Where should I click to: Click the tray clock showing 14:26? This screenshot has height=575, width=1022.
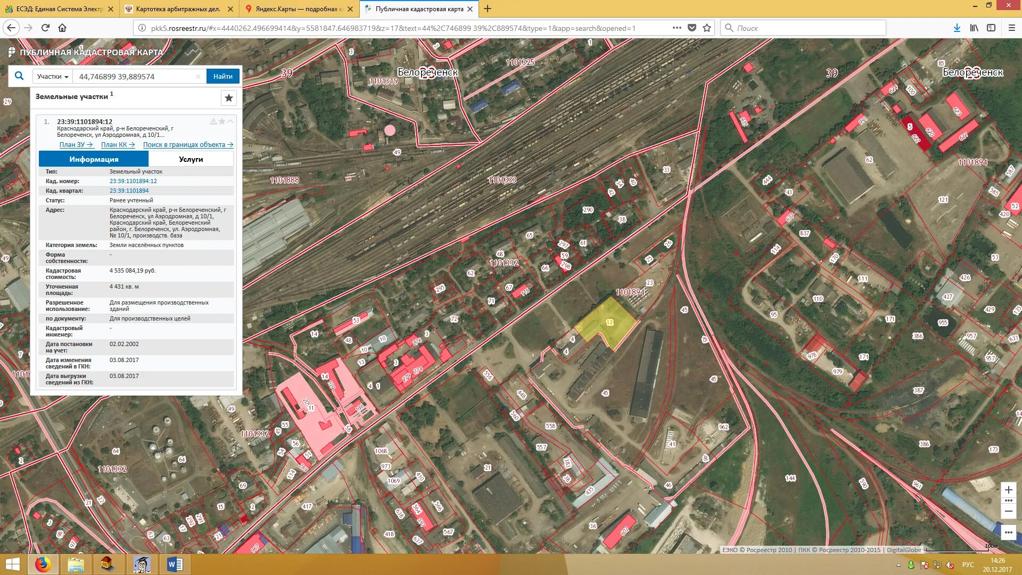pyautogui.click(x=998, y=565)
